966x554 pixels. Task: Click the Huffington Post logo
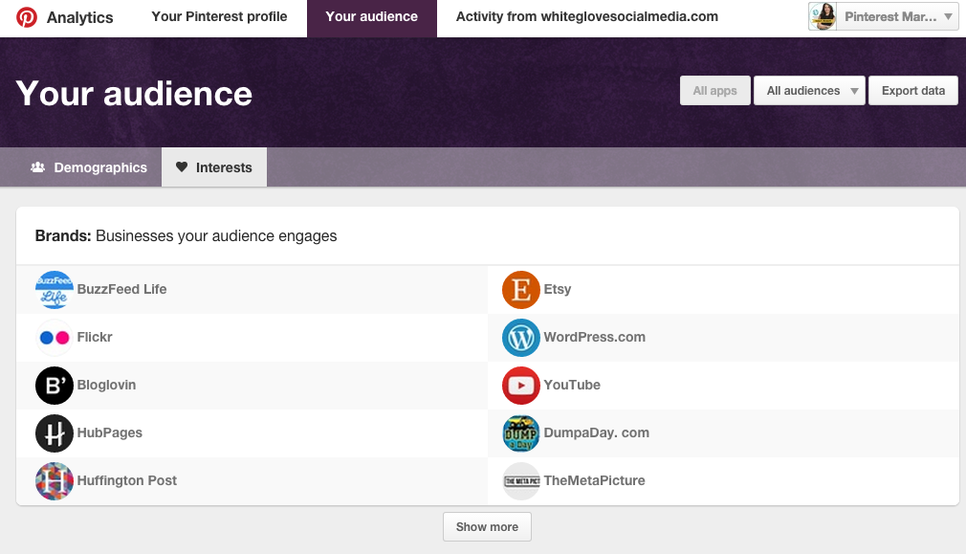[55, 481]
